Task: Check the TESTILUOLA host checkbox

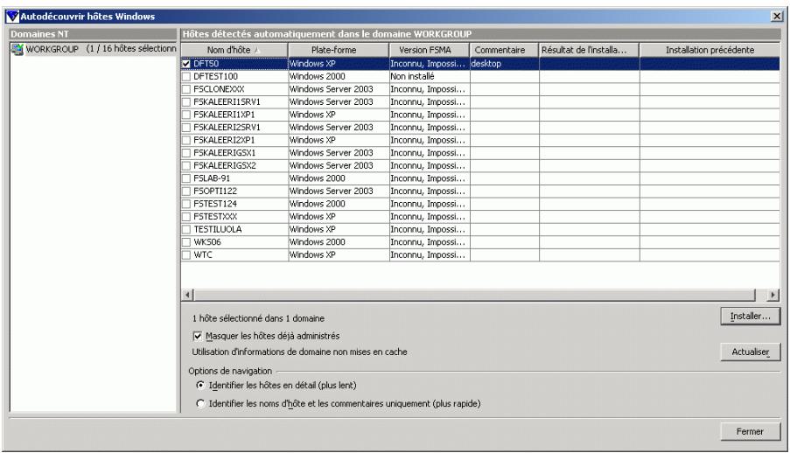Action: (x=186, y=229)
